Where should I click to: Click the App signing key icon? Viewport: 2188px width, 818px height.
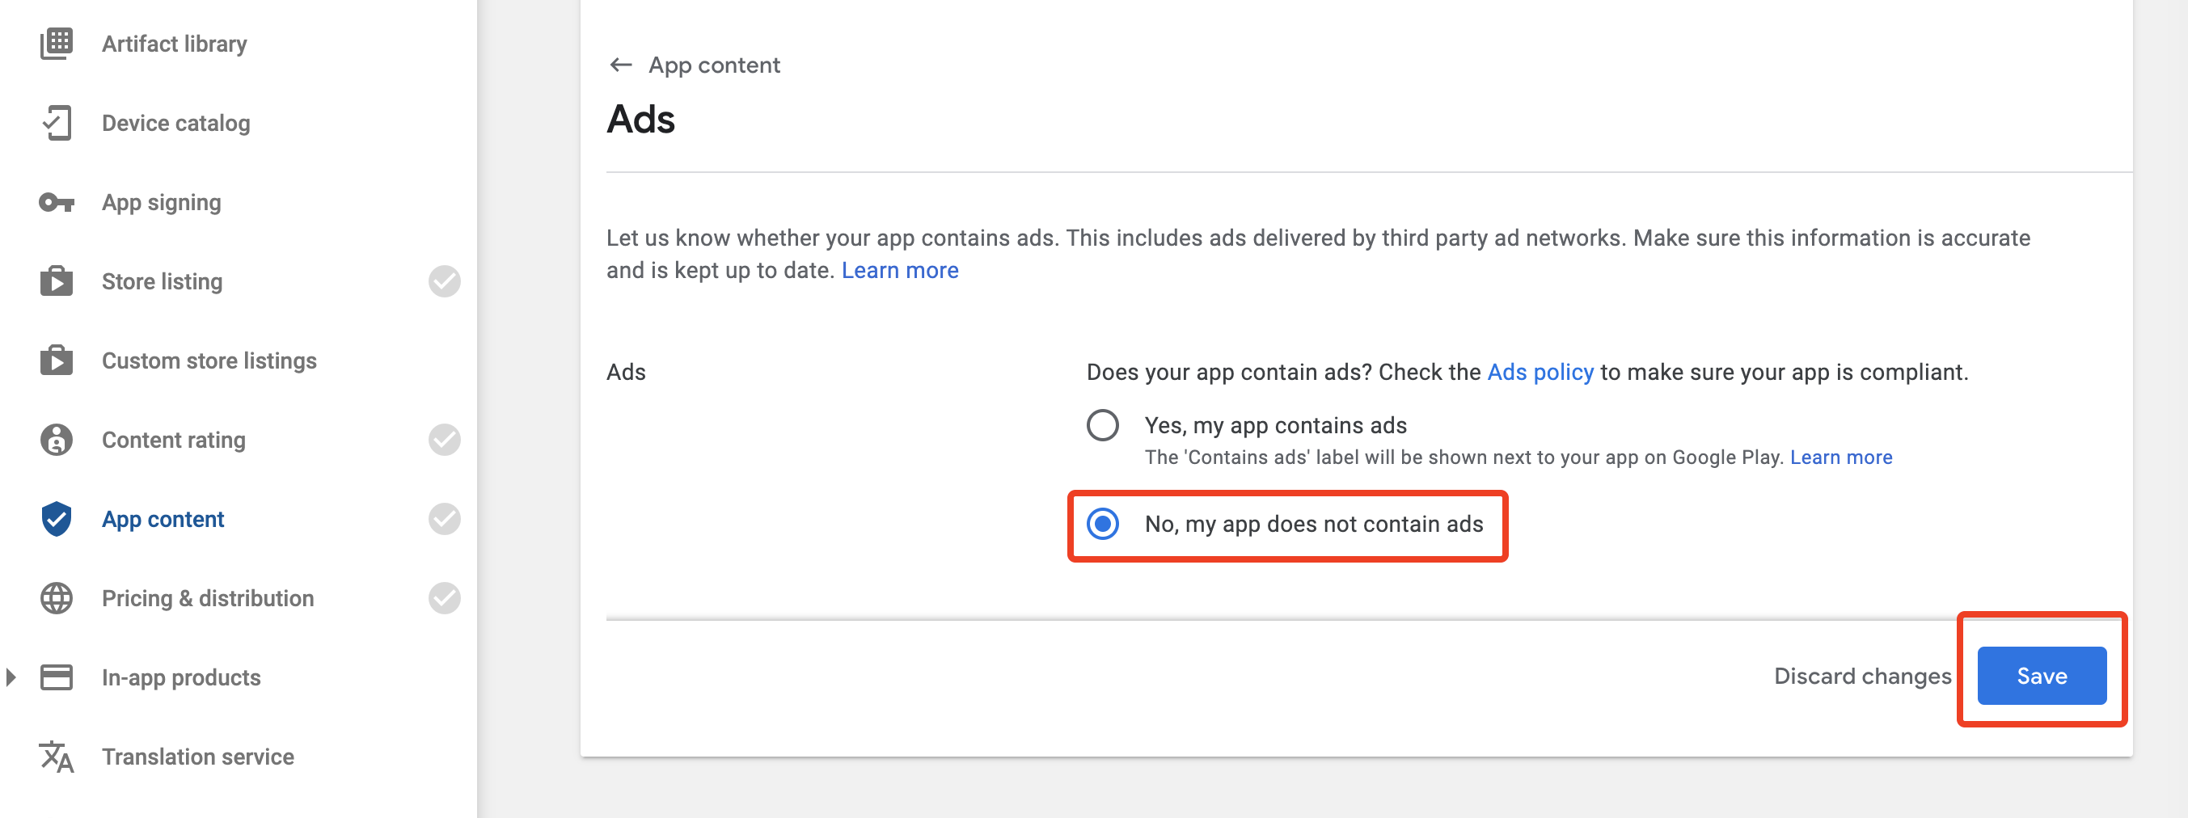click(57, 203)
